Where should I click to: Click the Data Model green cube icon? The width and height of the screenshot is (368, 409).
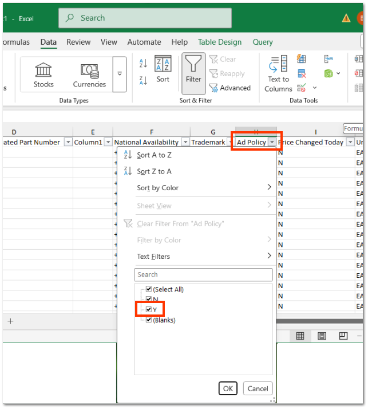[x=329, y=73]
